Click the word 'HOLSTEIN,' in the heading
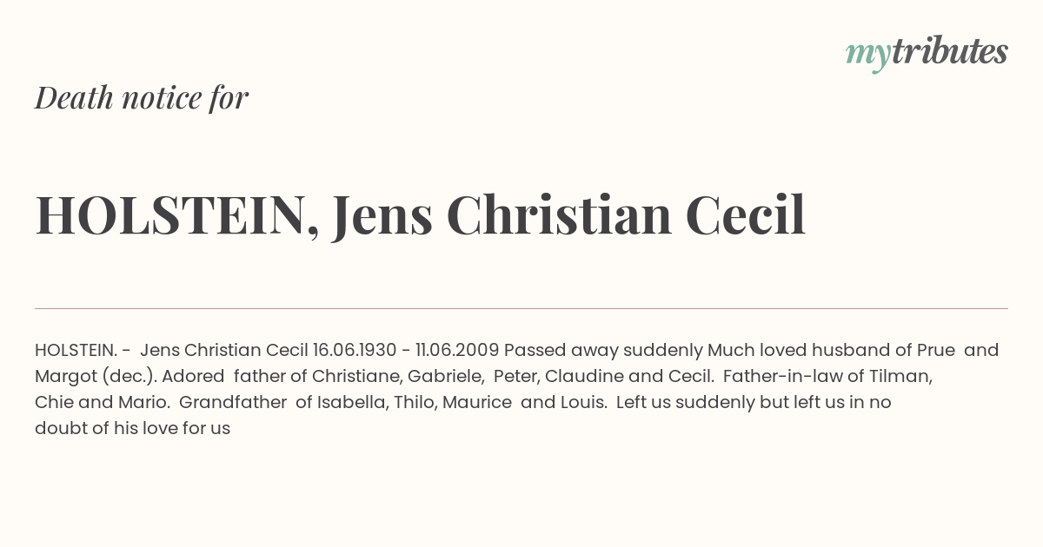 click(176, 215)
